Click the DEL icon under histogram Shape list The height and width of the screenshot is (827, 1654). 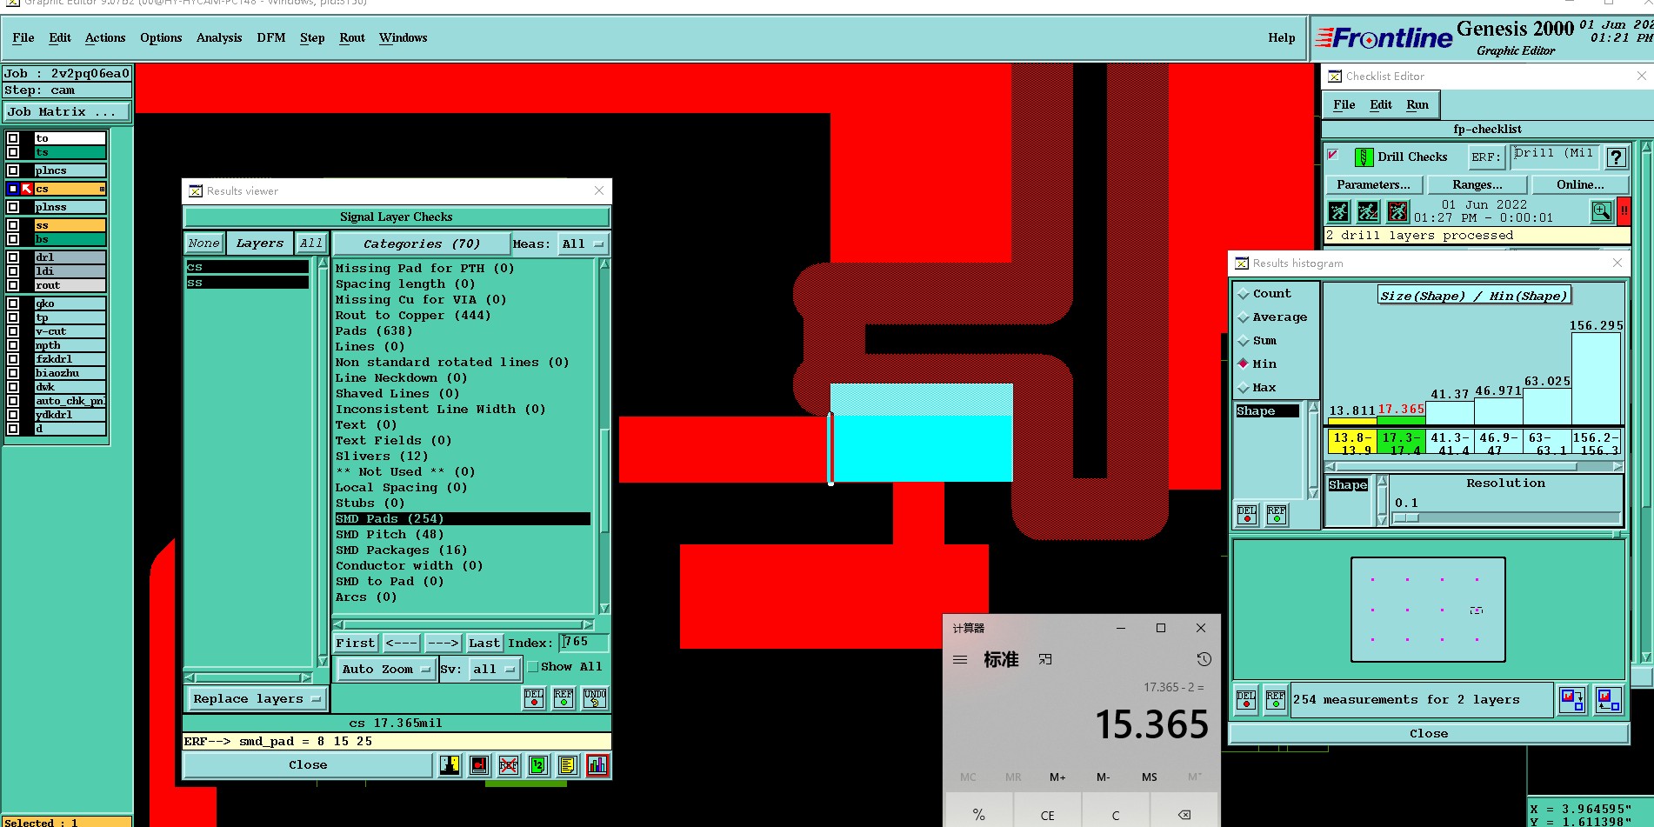(1247, 515)
